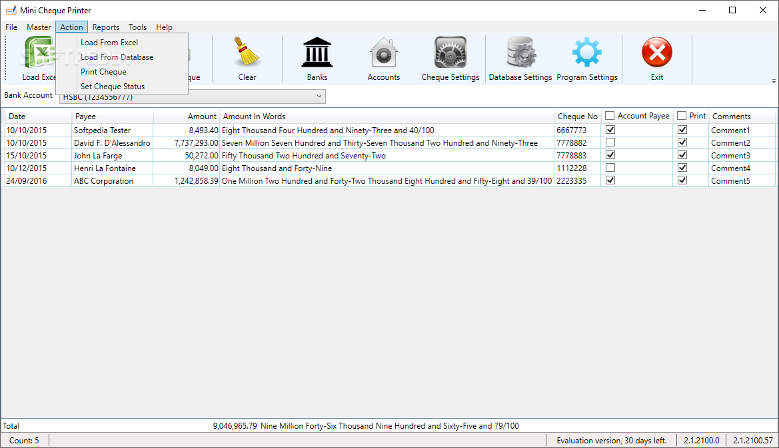Click the Load Excel toolbar icon
779x448 pixels.
[x=40, y=52]
